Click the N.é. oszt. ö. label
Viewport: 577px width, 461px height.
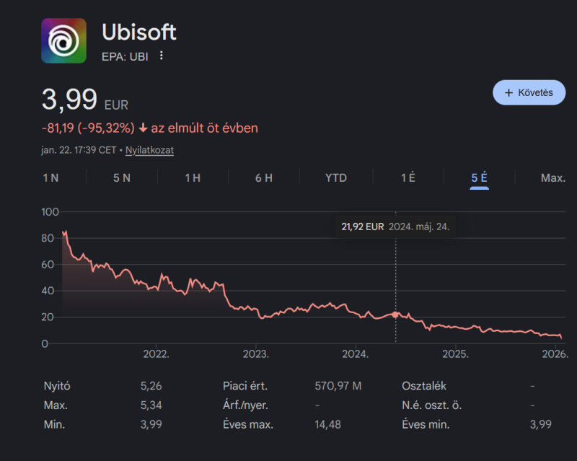tap(431, 405)
